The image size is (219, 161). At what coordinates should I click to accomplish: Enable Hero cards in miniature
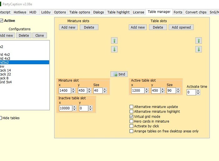coord(131,121)
